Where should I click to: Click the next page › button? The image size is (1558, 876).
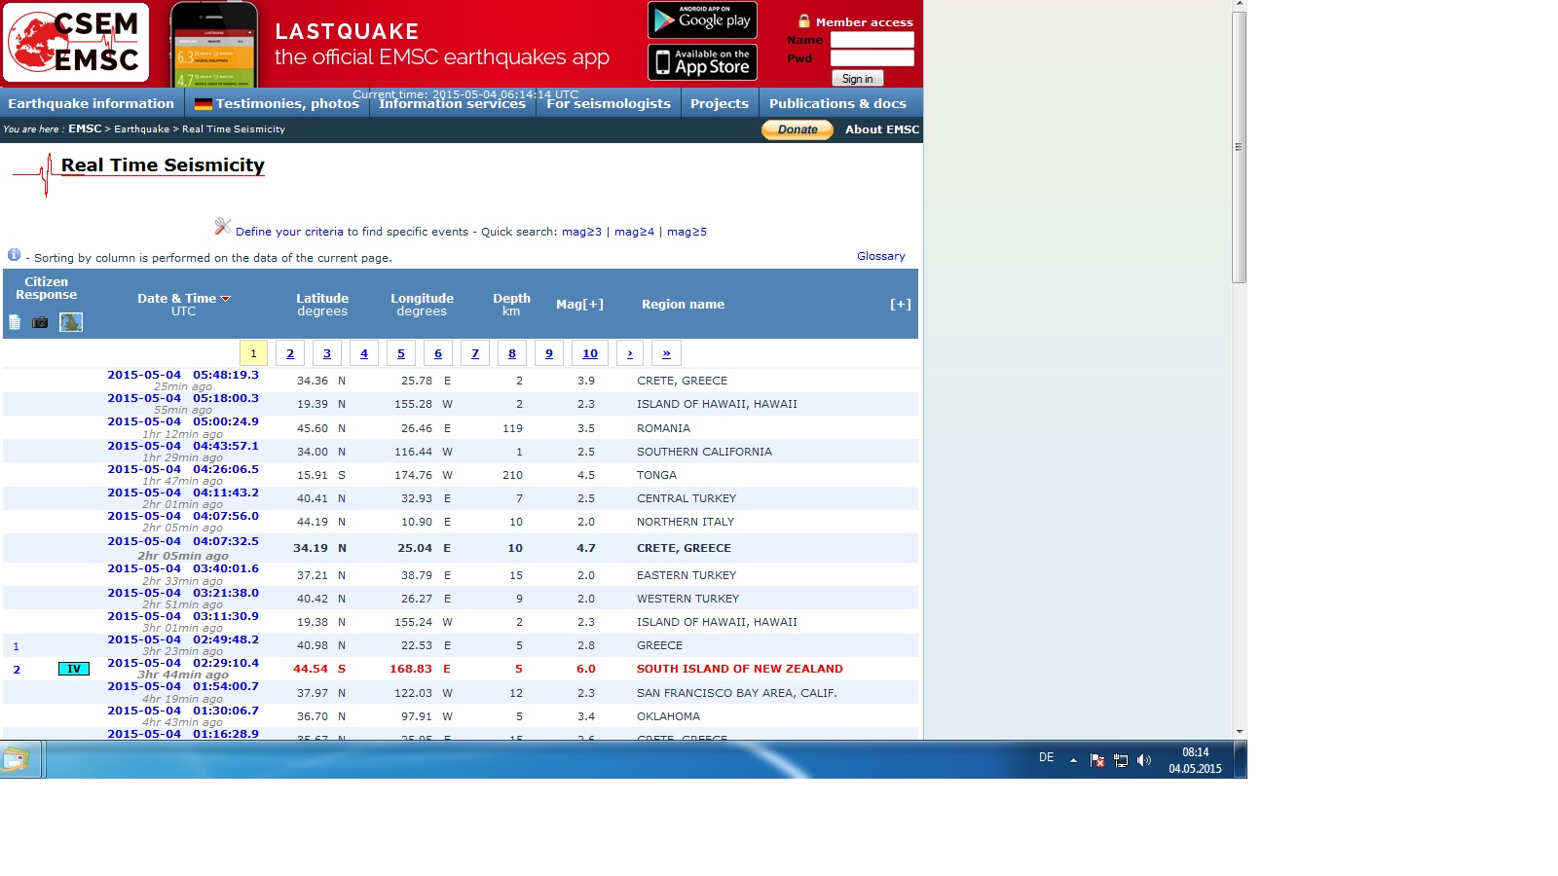coord(630,353)
